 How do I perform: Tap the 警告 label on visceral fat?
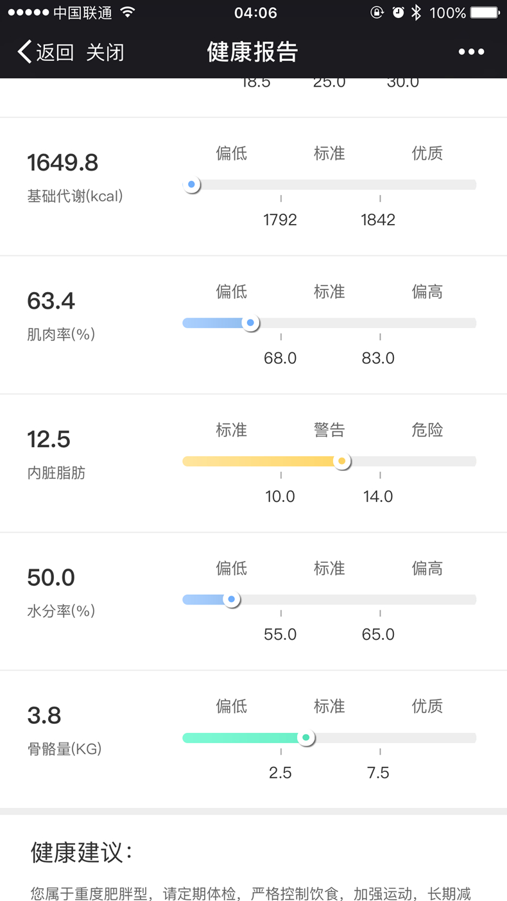pos(329,430)
